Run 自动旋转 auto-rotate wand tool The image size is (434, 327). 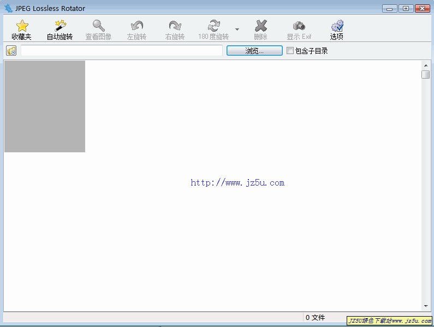pyautogui.click(x=60, y=26)
